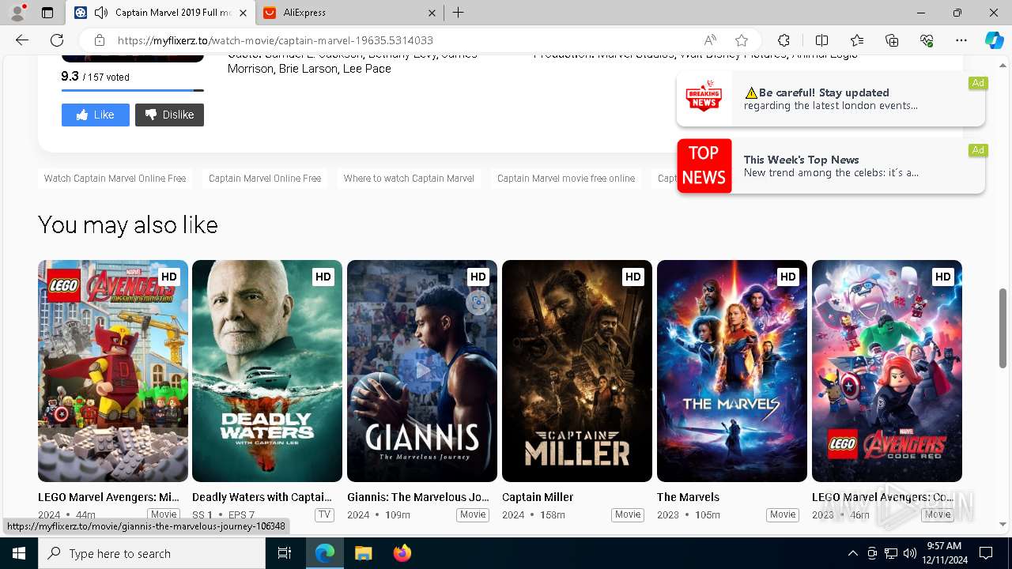
Task: Play Giannis The Marvelous Journey poster
Action: pyautogui.click(x=422, y=371)
